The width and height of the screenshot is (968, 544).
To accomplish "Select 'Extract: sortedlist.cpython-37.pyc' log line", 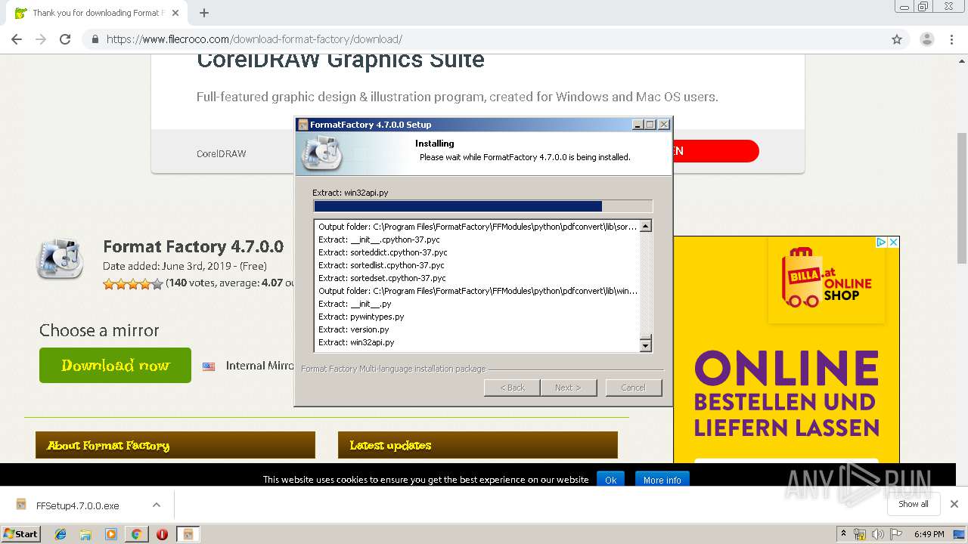I will pyautogui.click(x=381, y=265).
